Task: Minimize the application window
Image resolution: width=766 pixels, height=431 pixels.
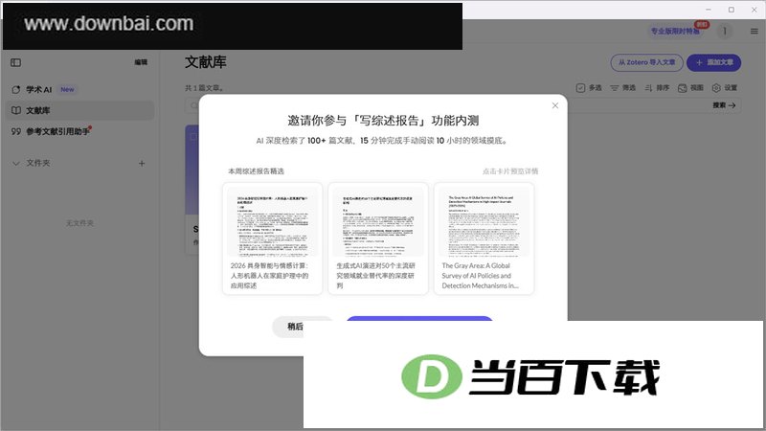Action: click(x=709, y=10)
